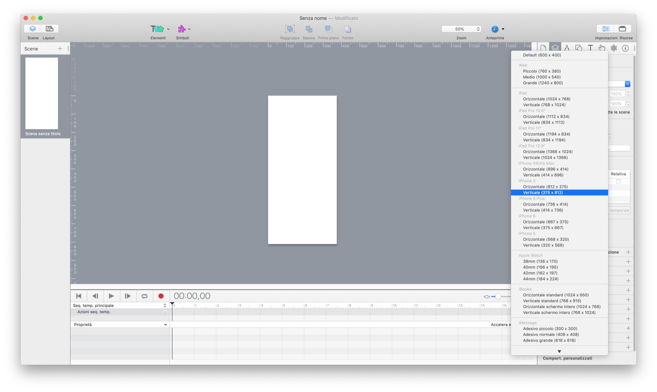Toggle the Relativa checkbox
Image resolution: width=657 pixels, height=392 pixels.
[x=618, y=182]
